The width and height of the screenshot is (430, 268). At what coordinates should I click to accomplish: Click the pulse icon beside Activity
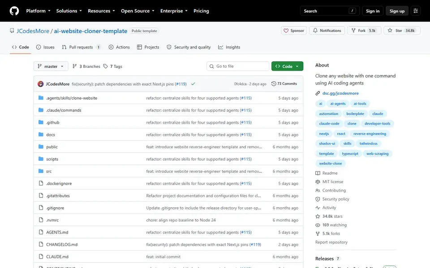coord(318,208)
